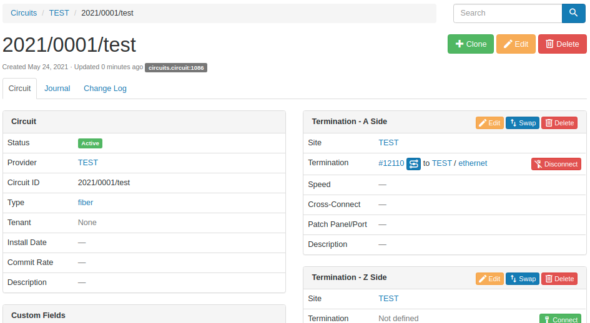Screen dimensions: 590x323
Task: Clone this circuit
Action: coord(470,44)
